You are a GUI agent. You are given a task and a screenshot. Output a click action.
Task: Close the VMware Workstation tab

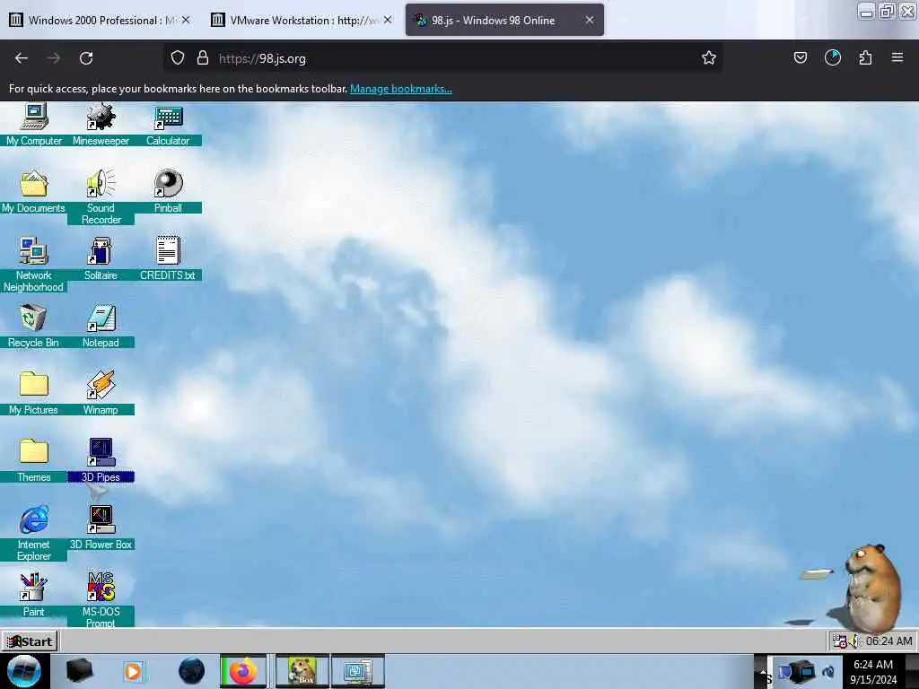pos(388,20)
